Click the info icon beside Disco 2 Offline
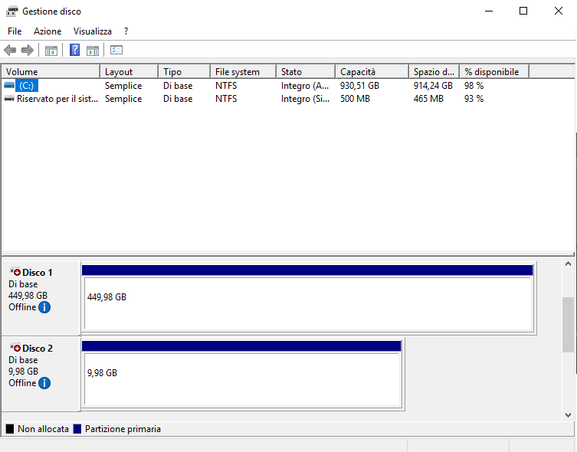 [x=44, y=383]
